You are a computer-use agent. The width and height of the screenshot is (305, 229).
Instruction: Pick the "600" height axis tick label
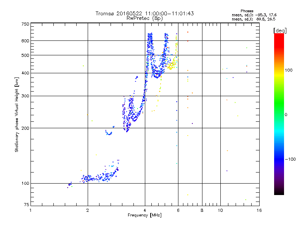click(25, 41)
